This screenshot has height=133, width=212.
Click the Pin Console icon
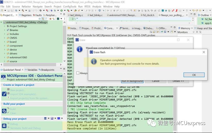tap(162, 32)
